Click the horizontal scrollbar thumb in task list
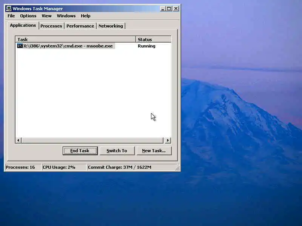Screen dimensions: 302x226 click(x=92, y=140)
